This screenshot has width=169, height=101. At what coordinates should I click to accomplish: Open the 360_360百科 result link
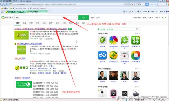pyautogui.click(x=20, y=58)
